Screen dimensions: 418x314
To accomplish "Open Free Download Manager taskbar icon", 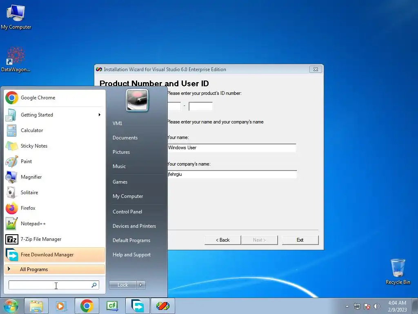I will click(x=137, y=306).
